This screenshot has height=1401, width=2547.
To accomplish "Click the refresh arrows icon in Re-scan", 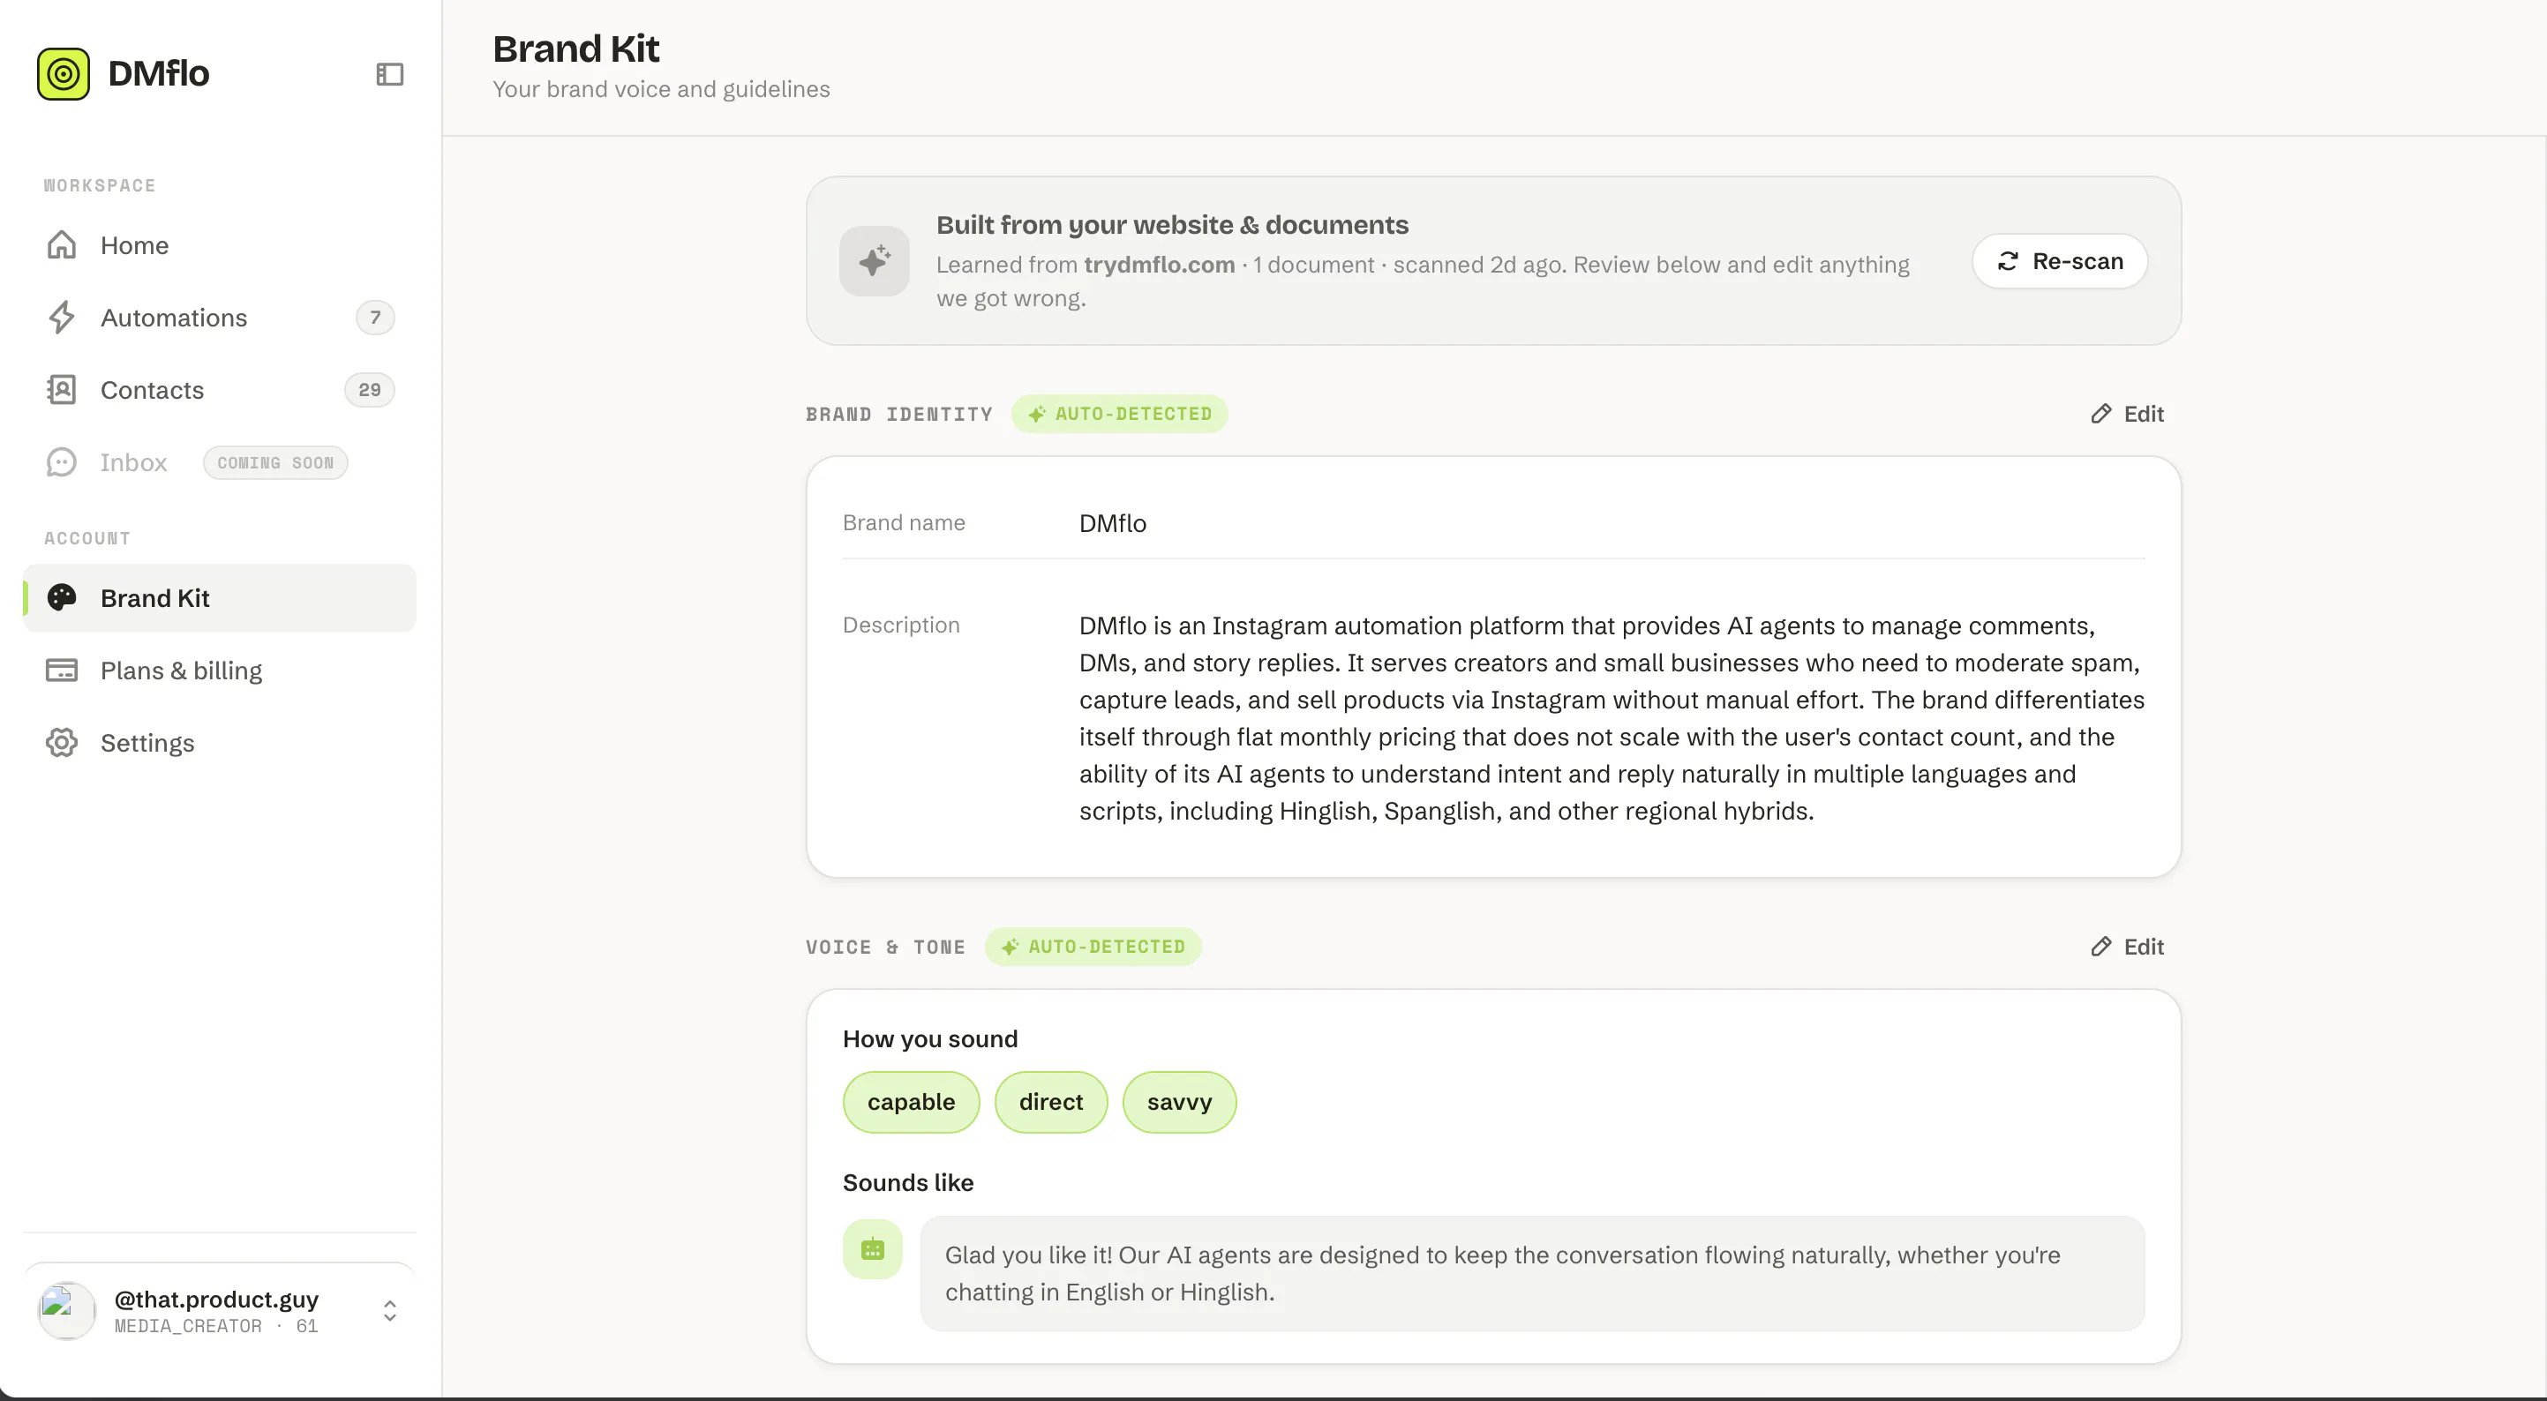I will 2008,261.
